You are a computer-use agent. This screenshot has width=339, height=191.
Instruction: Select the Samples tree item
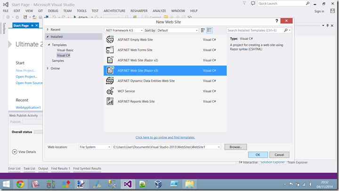point(58,61)
